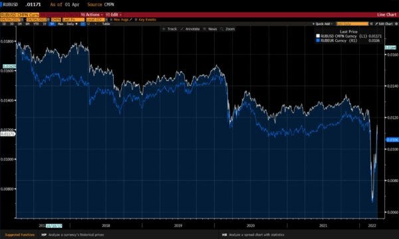
Task: Open HS Analyze a spread chart with statistics
Action: [253, 234]
